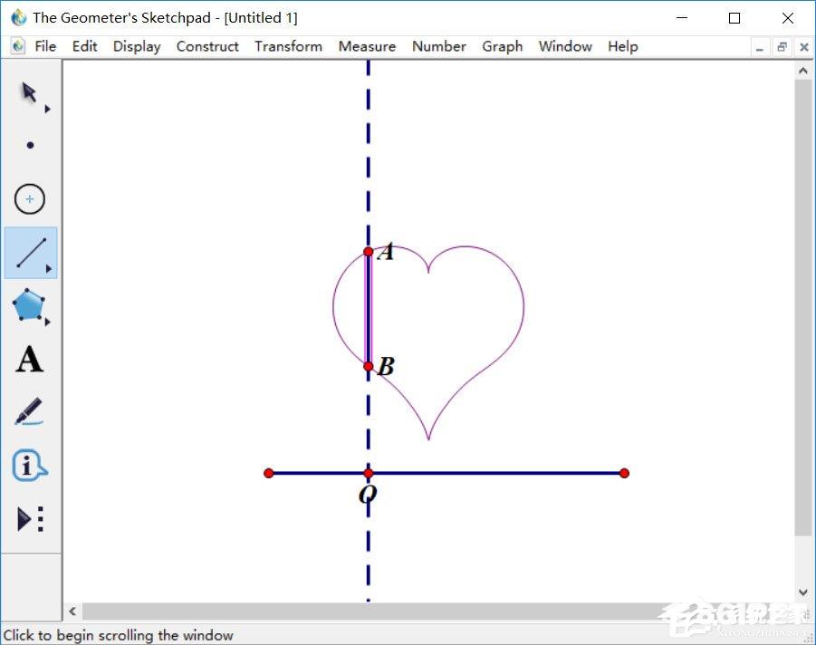816x645 pixels.
Task: Expand the Arrow tool flyout triangle
Action: click(x=47, y=109)
